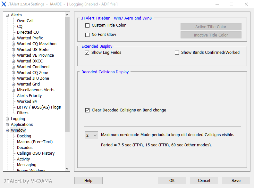
Task: Open Directed CQ settings
Action: click(28, 32)
